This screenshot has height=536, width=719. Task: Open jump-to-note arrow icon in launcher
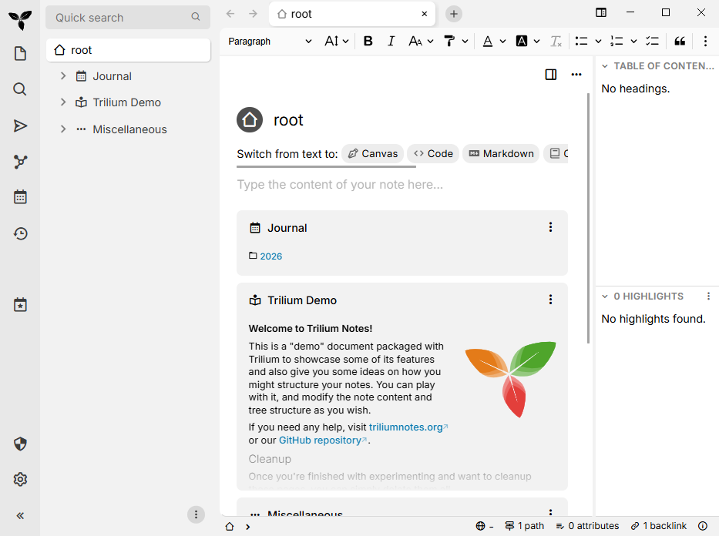[20, 126]
